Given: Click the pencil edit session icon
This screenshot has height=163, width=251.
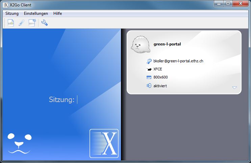Looking at the screenshot, I should pos(21,23).
